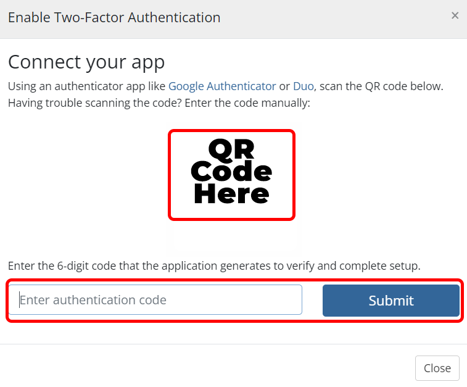The width and height of the screenshot is (467, 387).
Task: Click the "Using an authenticator app like" text
Action: 87,86
